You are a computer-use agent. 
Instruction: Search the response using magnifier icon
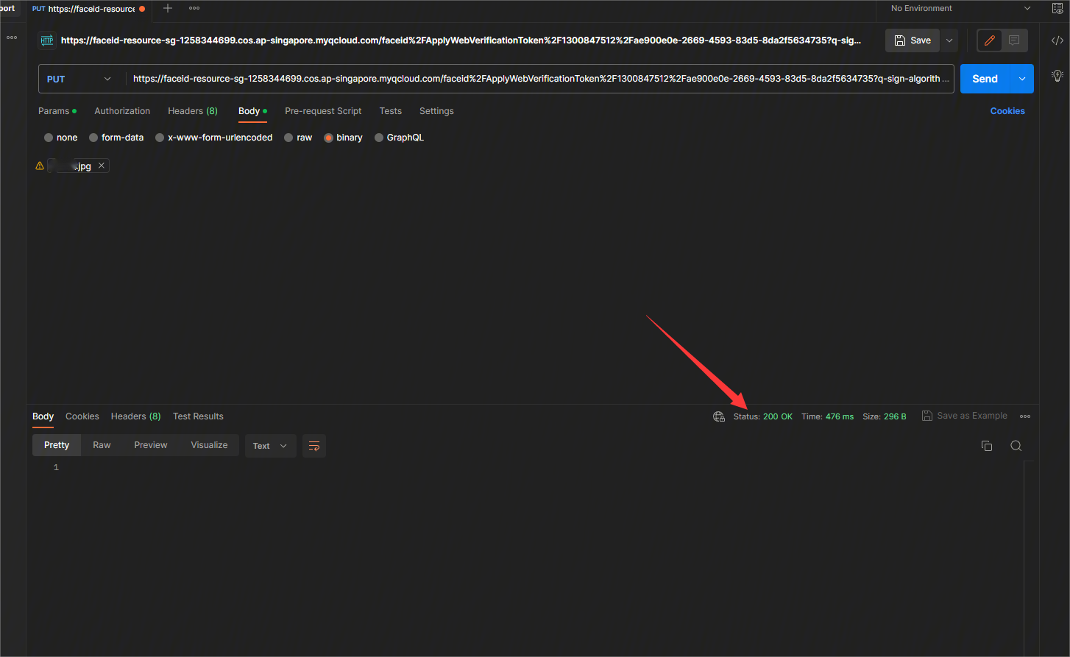(x=1016, y=446)
